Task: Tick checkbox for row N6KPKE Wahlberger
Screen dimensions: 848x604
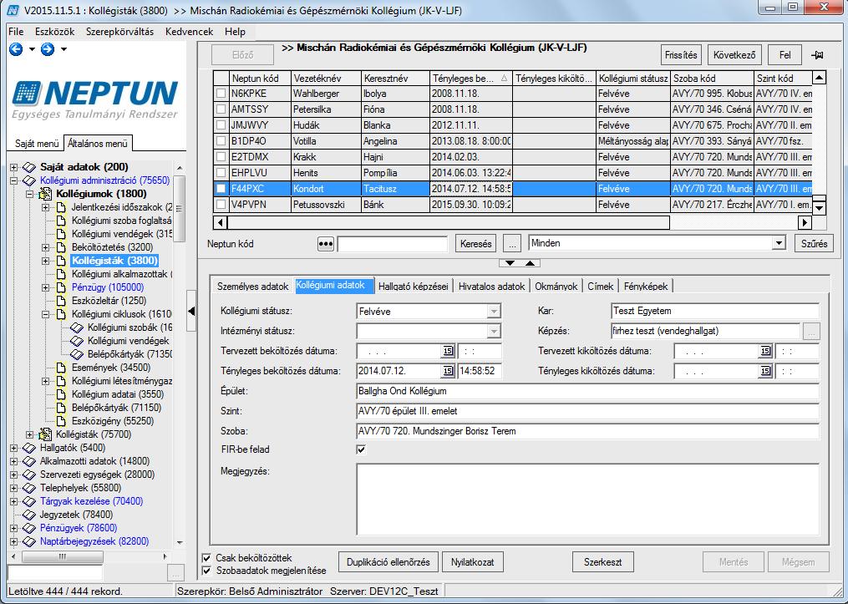Action: point(221,94)
